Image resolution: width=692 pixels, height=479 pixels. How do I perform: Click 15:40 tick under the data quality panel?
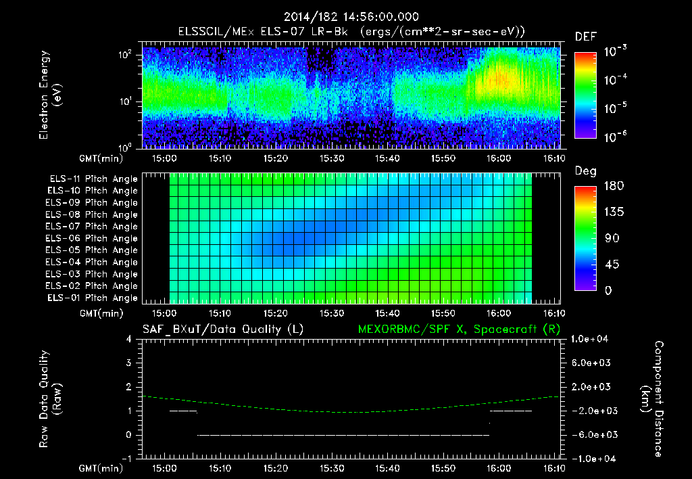coord(387,468)
